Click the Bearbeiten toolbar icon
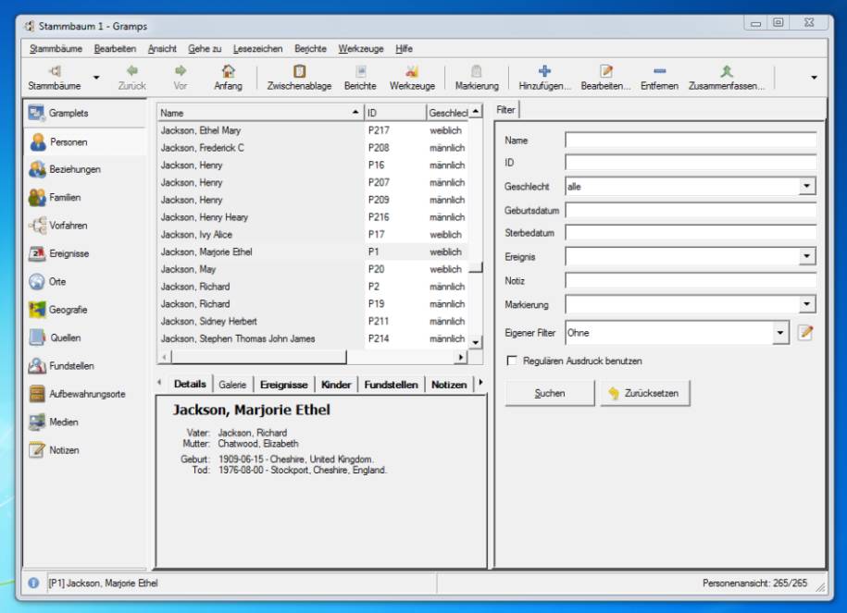 click(605, 71)
